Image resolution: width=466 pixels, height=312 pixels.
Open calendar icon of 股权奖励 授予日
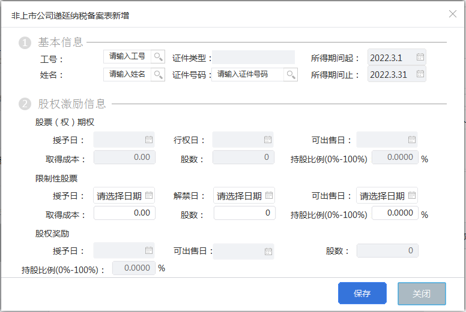pos(149,250)
